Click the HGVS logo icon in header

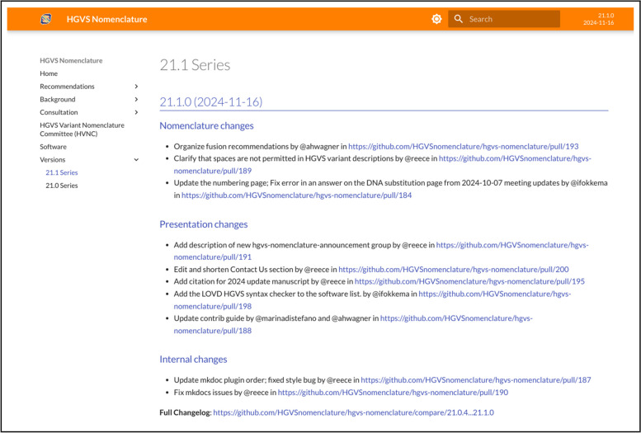tap(45, 19)
